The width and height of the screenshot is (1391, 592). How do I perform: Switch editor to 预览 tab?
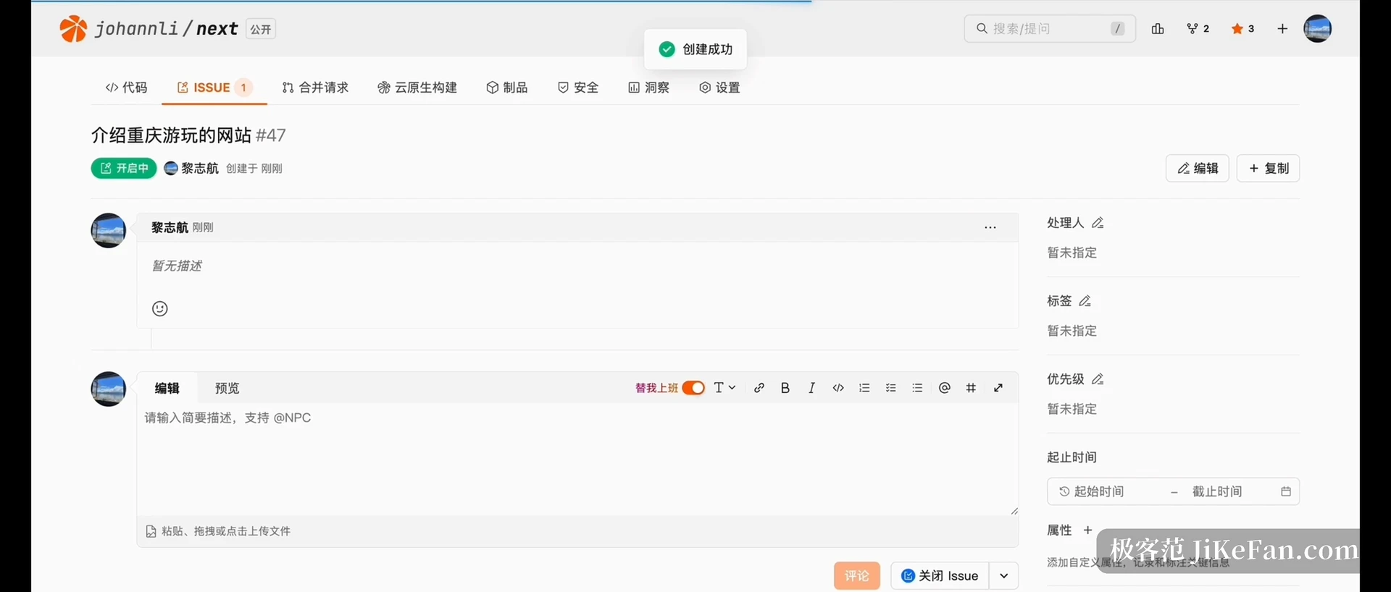(227, 388)
